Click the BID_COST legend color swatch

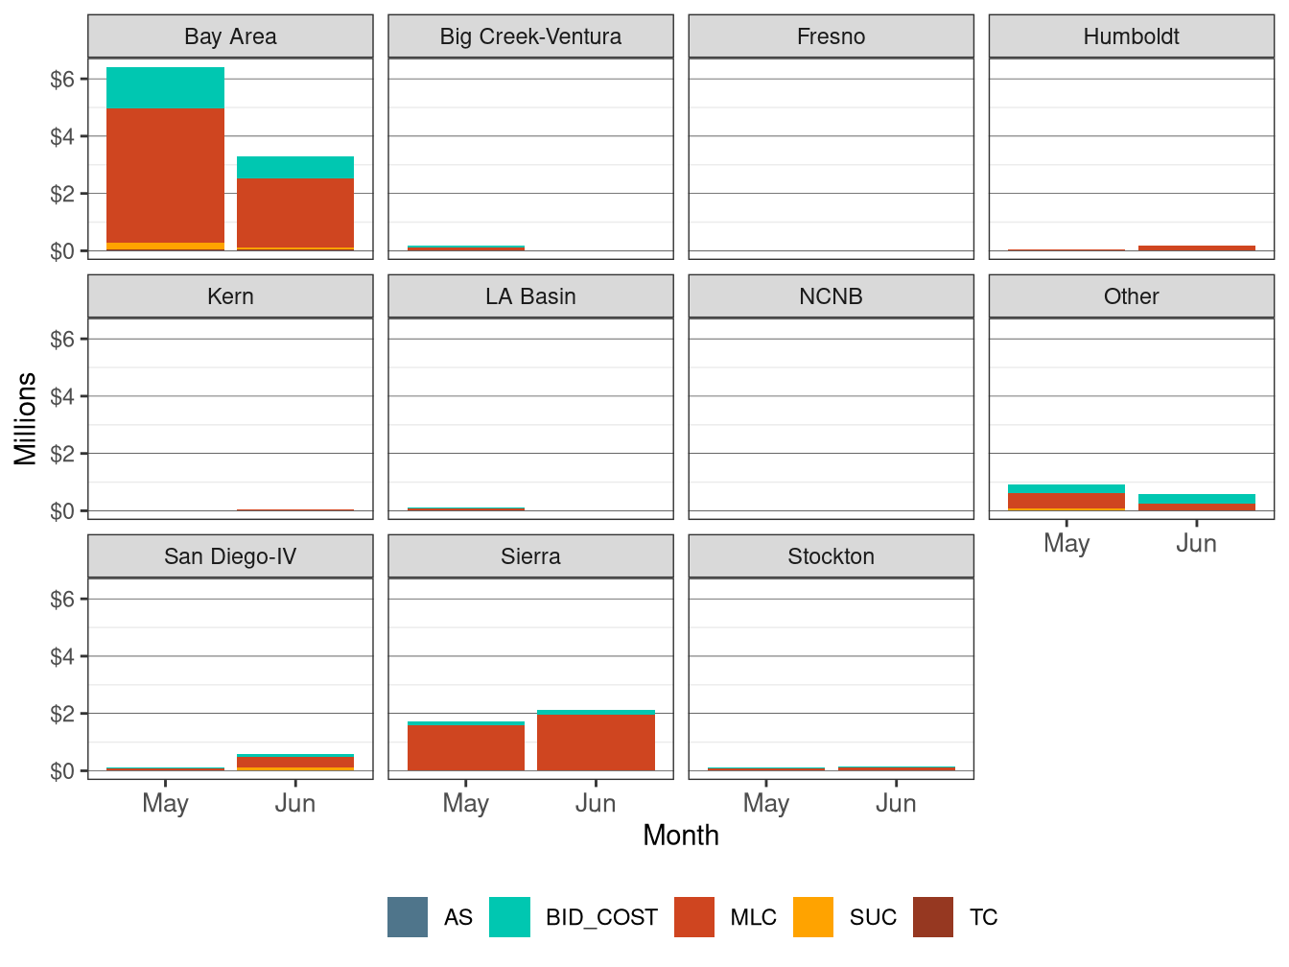click(x=509, y=917)
